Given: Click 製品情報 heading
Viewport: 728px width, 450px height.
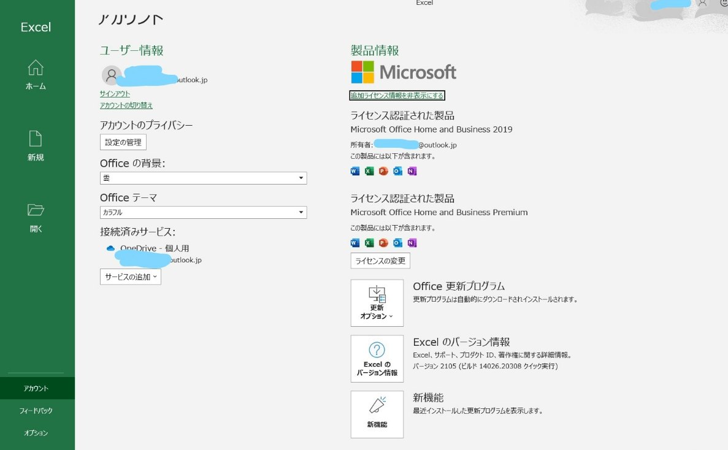Looking at the screenshot, I should 375,50.
